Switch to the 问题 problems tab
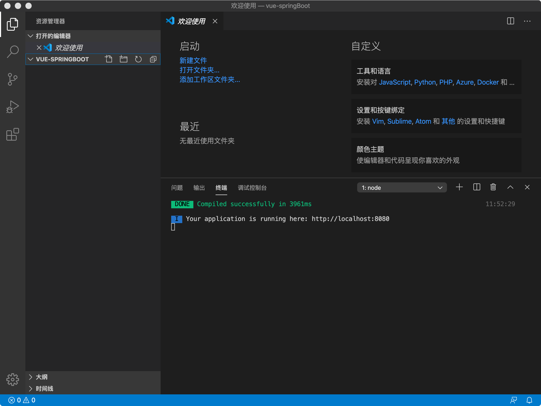The height and width of the screenshot is (406, 541). pyautogui.click(x=177, y=188)
